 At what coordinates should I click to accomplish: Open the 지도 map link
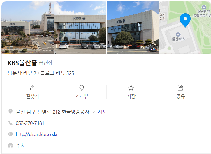[102, 112]
